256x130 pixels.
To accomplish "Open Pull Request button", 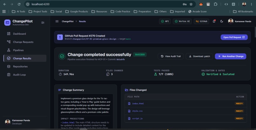I will click(x=234, y=37).
